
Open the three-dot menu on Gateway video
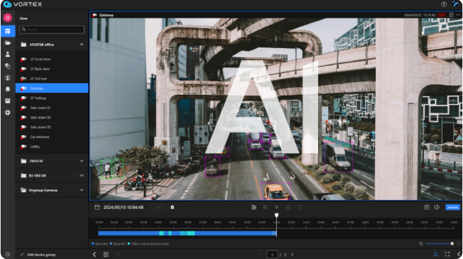pyautogui.click(x=458, y=15)
